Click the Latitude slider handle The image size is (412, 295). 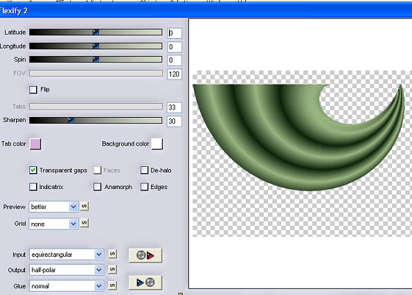coord(96,33)
